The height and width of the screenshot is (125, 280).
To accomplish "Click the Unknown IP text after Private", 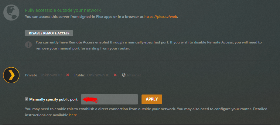I will coord(50,75).
